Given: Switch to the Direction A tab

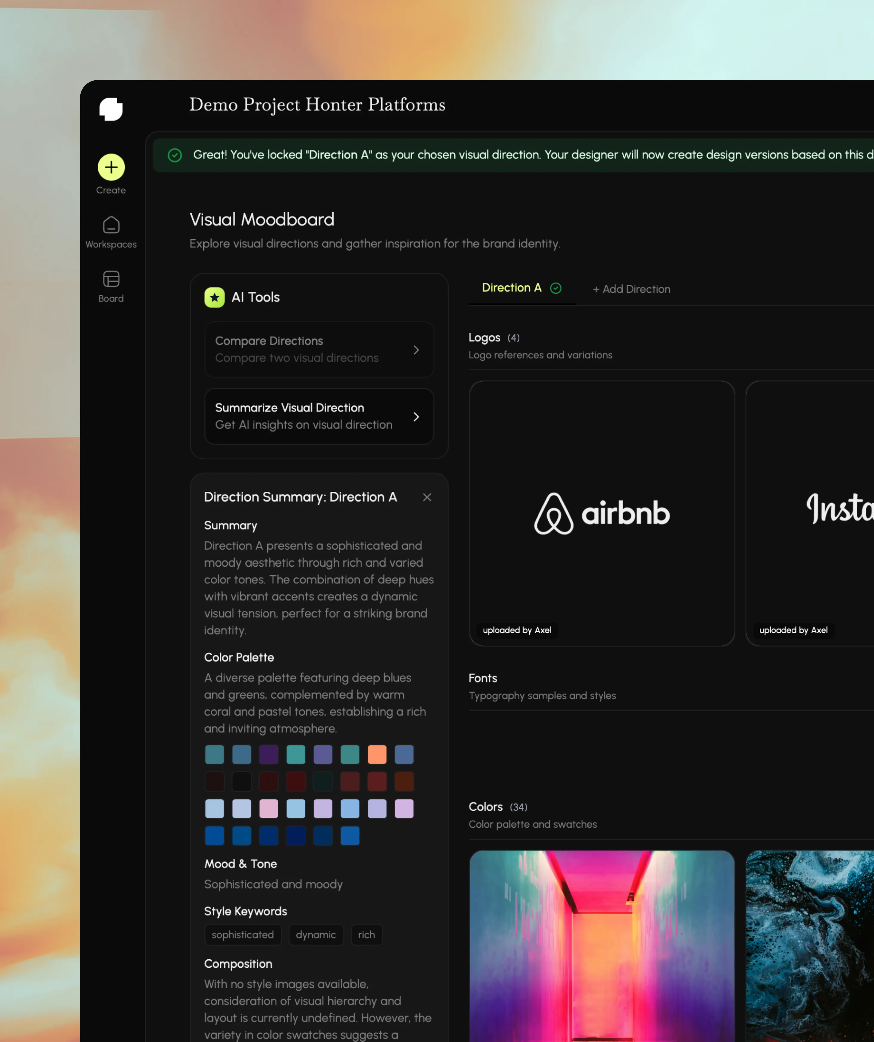Looking at the screenshot, I should [512, 288].
